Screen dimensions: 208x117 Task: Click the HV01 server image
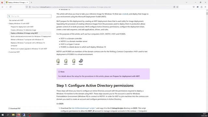click(74, 62)
